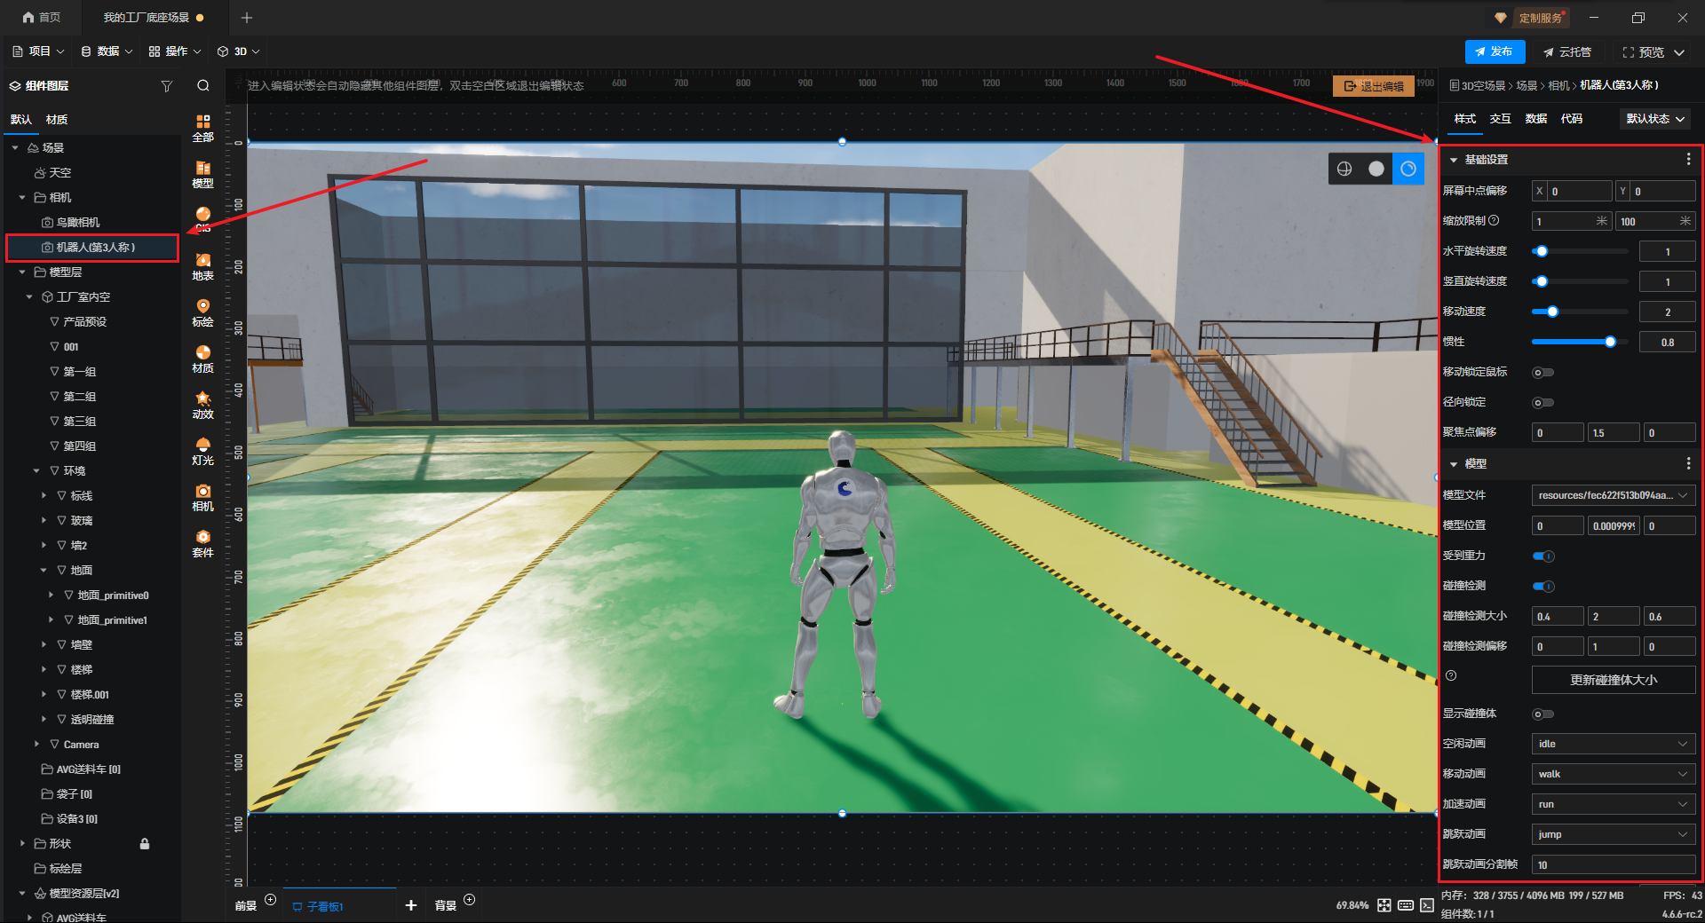The image size is (1705, 923).
Task: Open 跳跃动画 jump dropdown
Action: pos(1614,834)
